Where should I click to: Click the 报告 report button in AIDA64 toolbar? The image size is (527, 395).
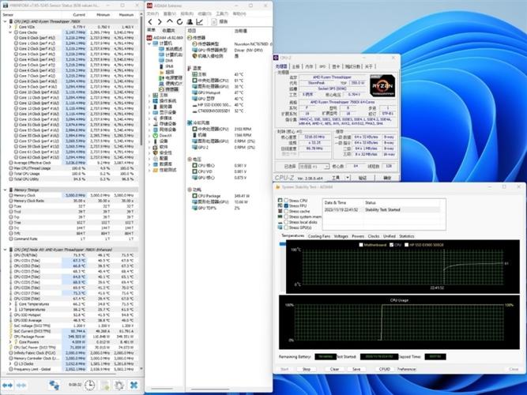coord(220,22)
